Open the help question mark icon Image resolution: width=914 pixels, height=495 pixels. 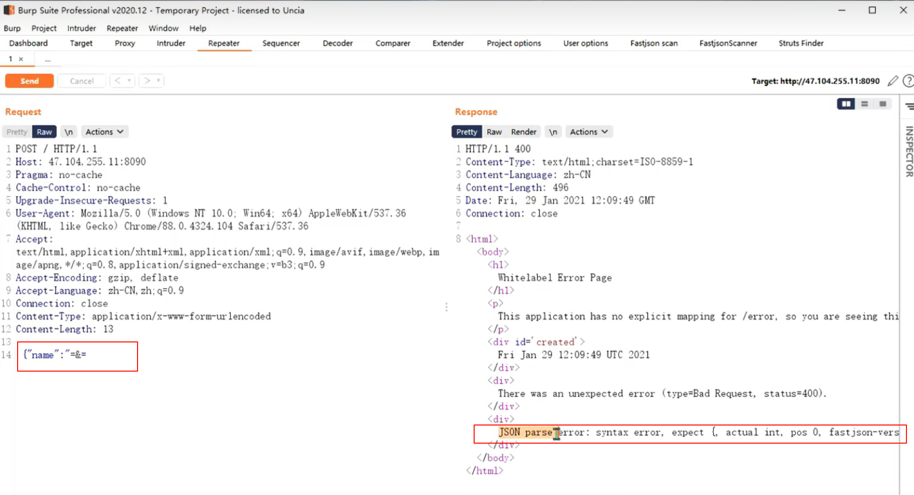point(908,81)
